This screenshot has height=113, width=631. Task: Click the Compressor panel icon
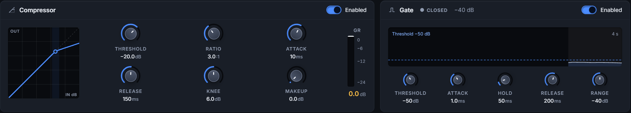click(x=12, y=10)
